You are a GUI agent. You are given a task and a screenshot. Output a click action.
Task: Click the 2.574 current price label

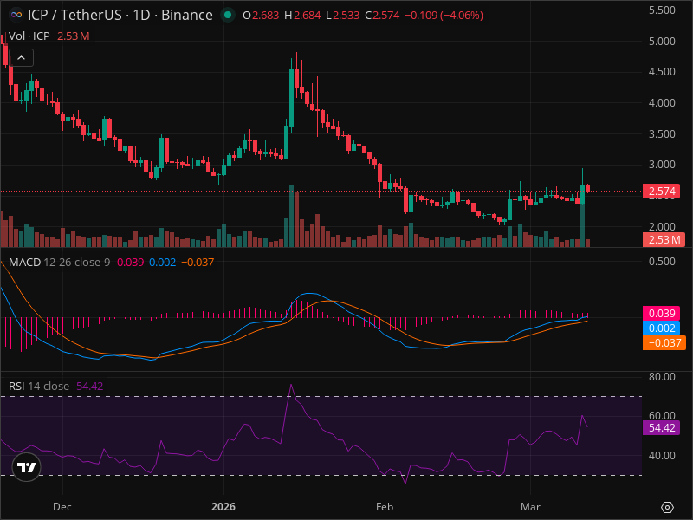(661, 192)
